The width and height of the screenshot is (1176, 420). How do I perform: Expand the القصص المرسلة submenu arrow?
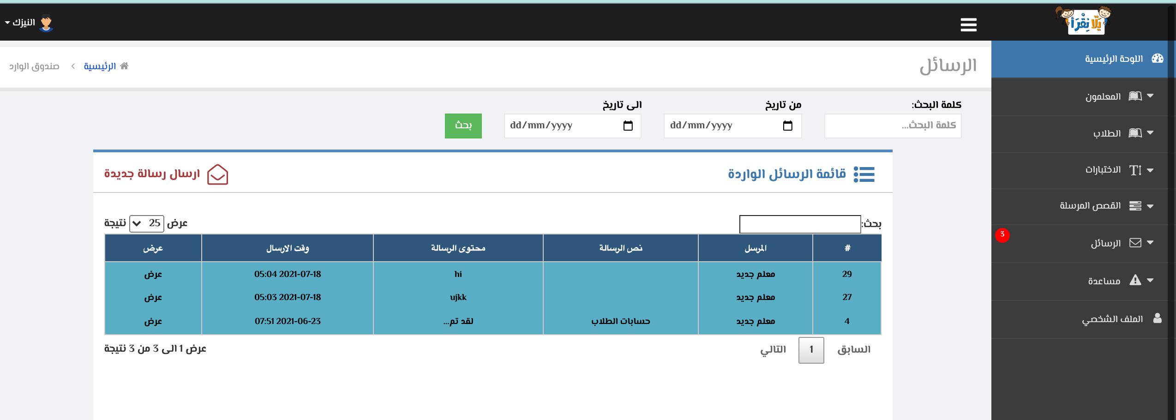tap(1150, 206)
